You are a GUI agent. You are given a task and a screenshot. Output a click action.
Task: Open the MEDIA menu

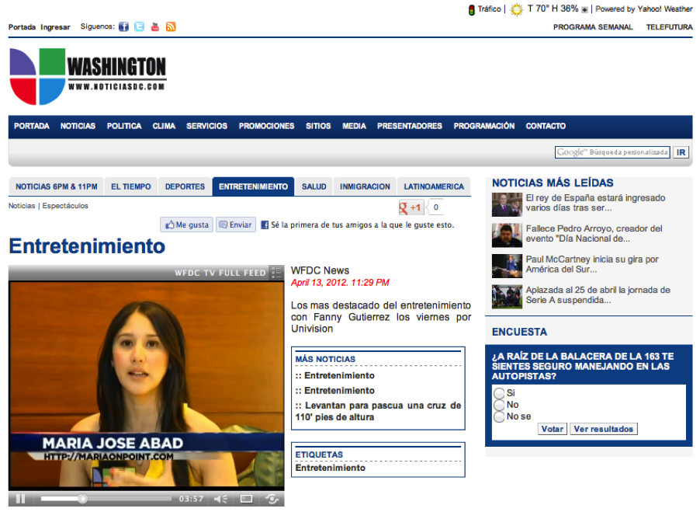[354, 126]
